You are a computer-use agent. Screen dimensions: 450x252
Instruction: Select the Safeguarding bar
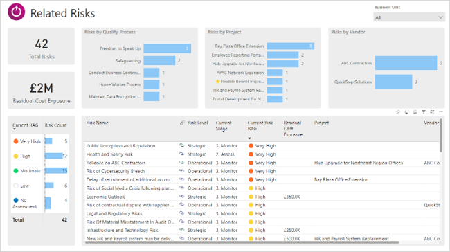tap(159, 60)
